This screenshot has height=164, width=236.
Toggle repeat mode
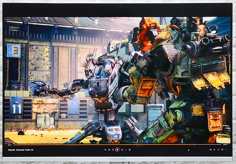pos(130,150)
